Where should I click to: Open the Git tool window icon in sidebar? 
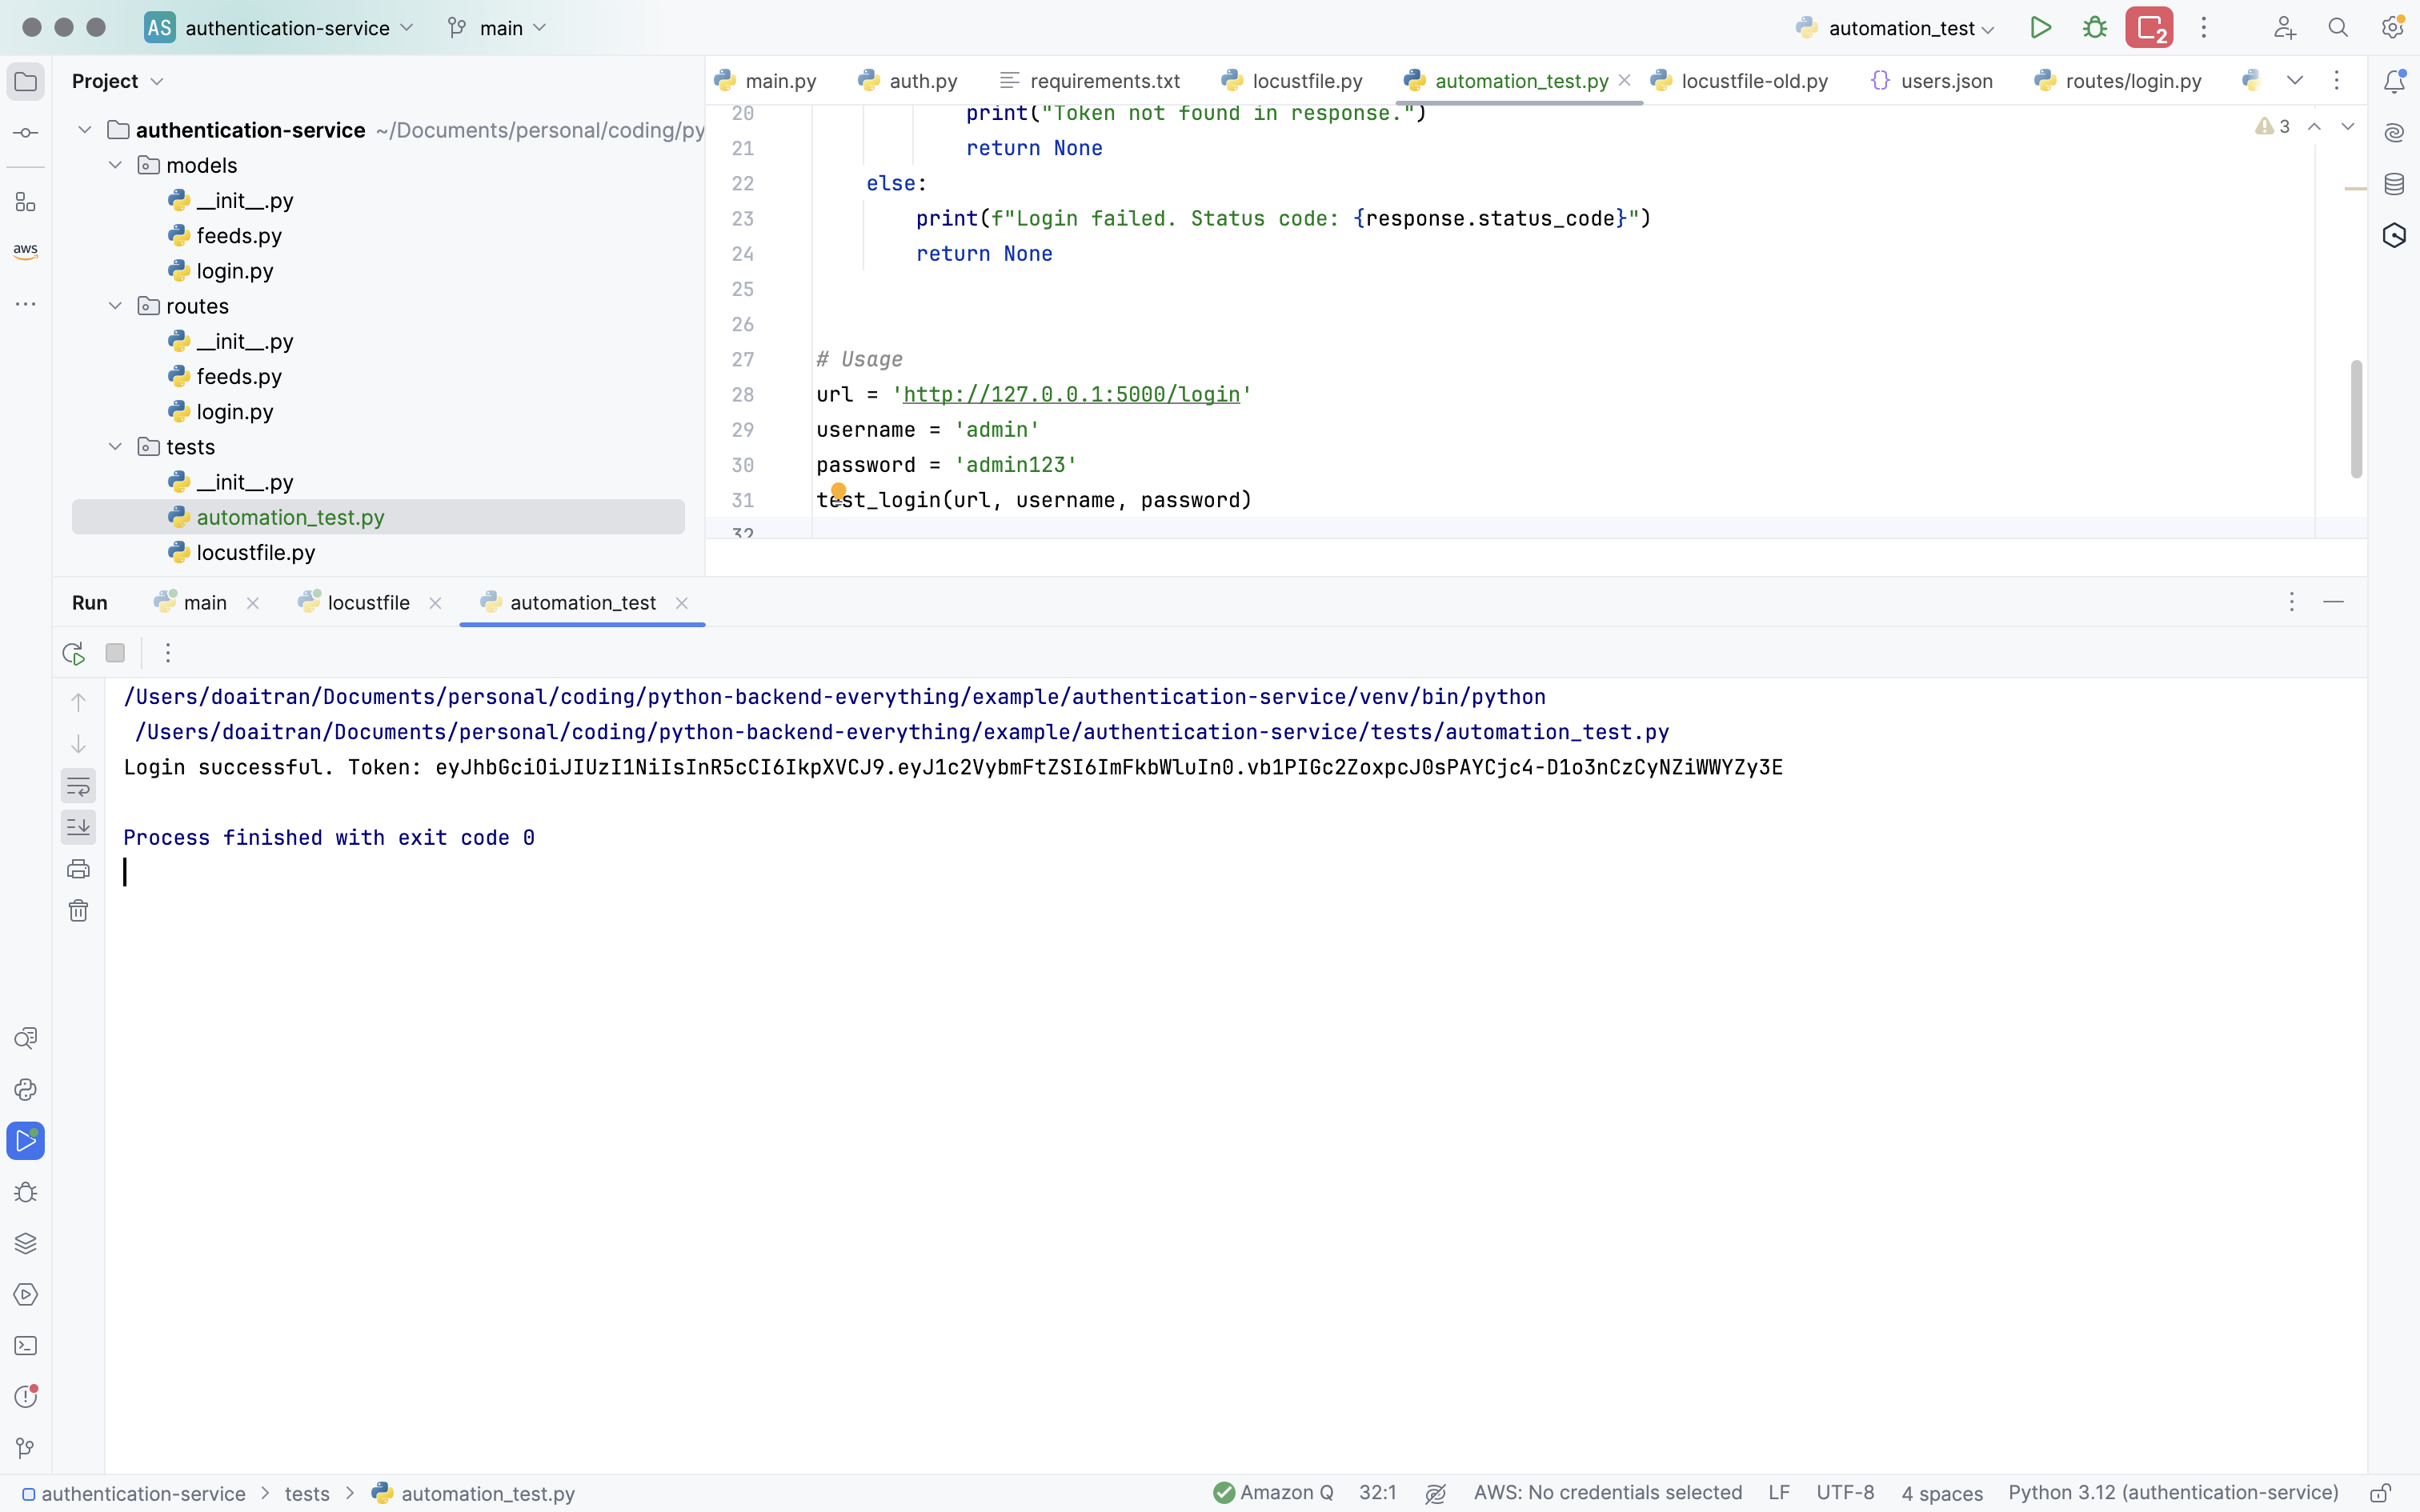tap(26, 1448)
